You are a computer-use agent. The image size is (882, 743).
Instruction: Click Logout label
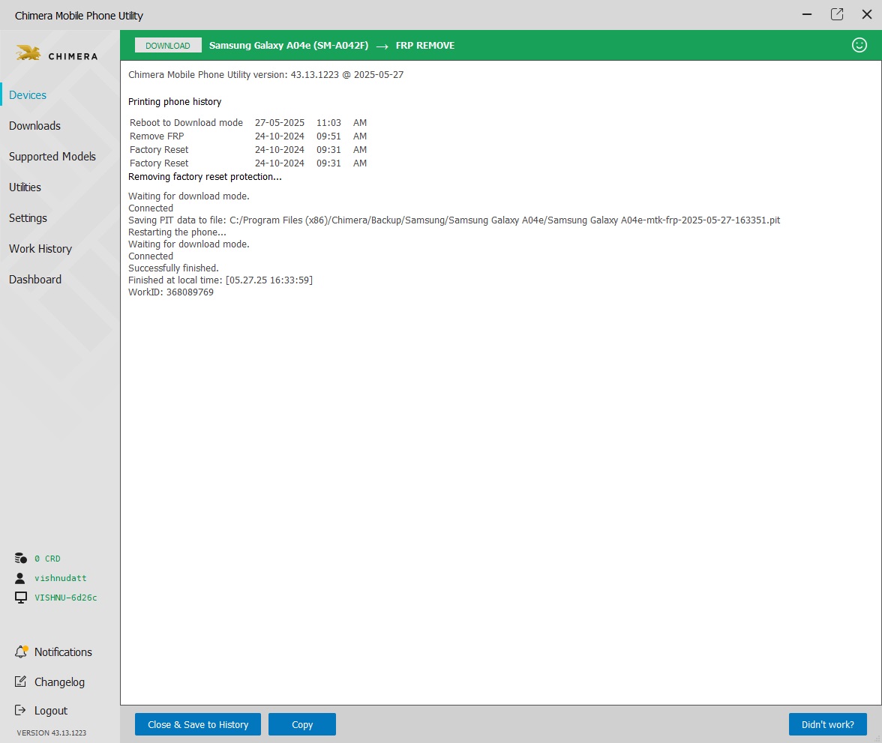click(x=51, y=710)
